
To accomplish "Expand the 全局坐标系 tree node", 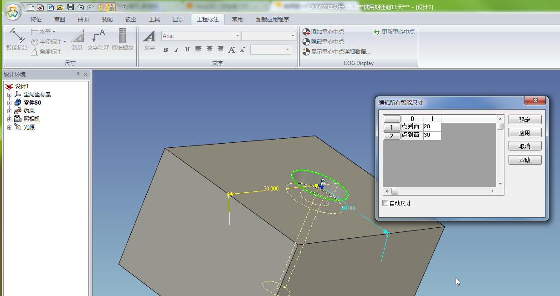I will click(x=10, y=95).
